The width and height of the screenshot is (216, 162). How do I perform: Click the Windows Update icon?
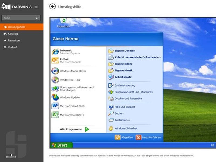(x=55, y=97)
